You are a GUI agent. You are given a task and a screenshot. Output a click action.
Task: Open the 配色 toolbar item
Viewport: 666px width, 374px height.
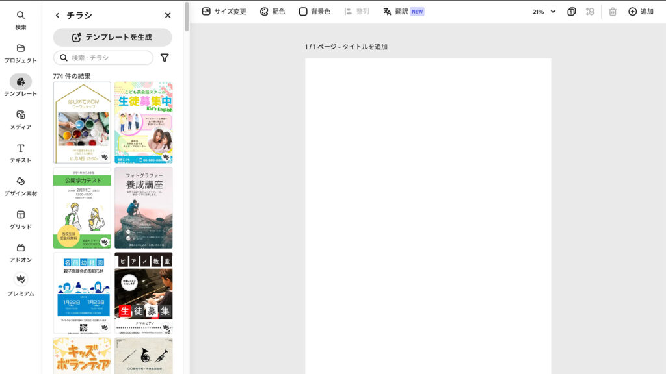tap(273, 11)
